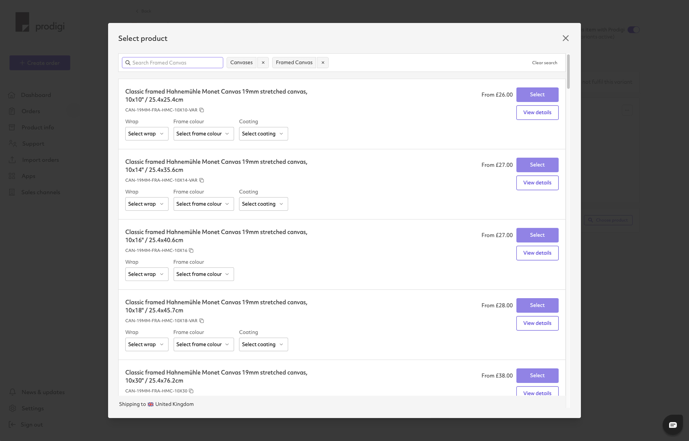
Task: Expand the Frame colour dropdown for 10x14 canvas
Action: [203, 203]
